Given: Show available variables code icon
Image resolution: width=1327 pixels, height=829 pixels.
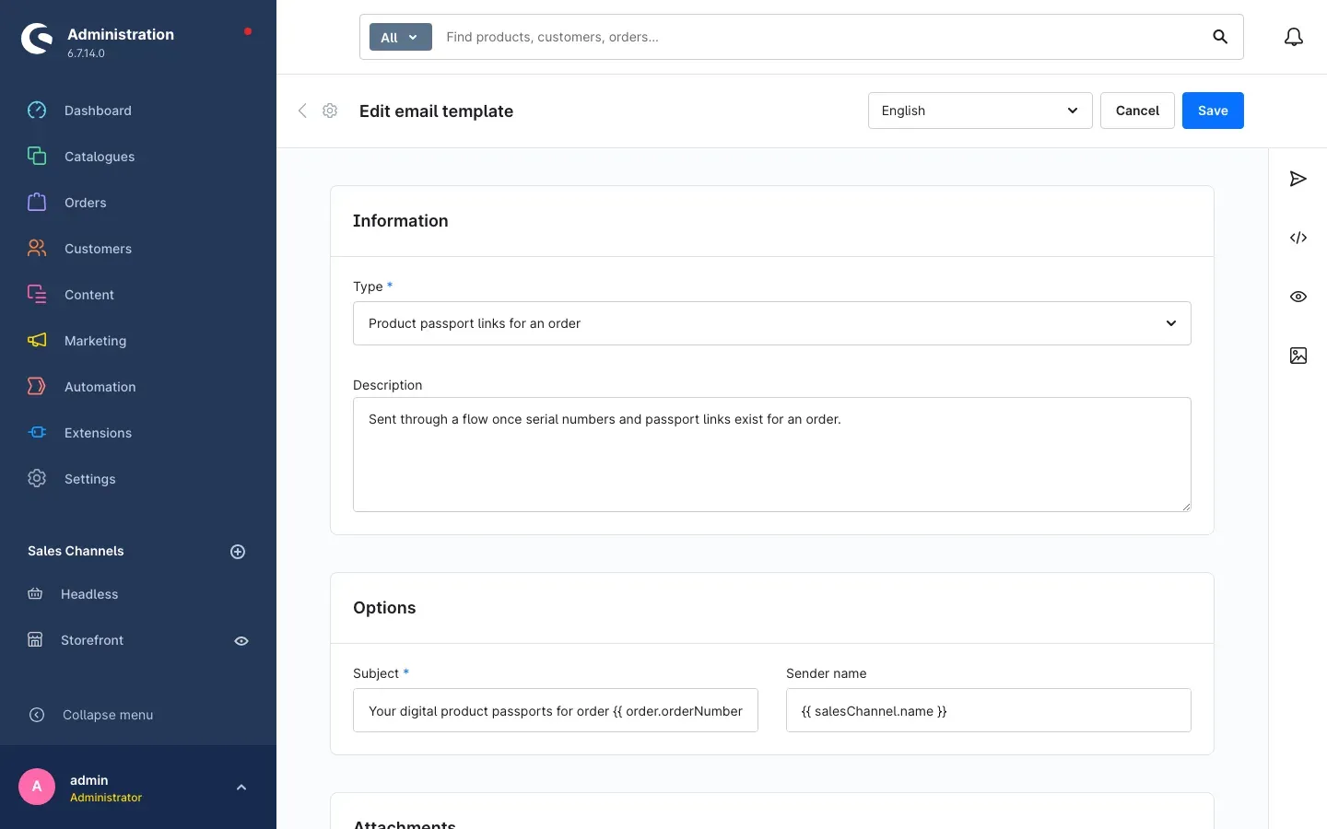Looking at the screenshot, I should pos(1298,238).
